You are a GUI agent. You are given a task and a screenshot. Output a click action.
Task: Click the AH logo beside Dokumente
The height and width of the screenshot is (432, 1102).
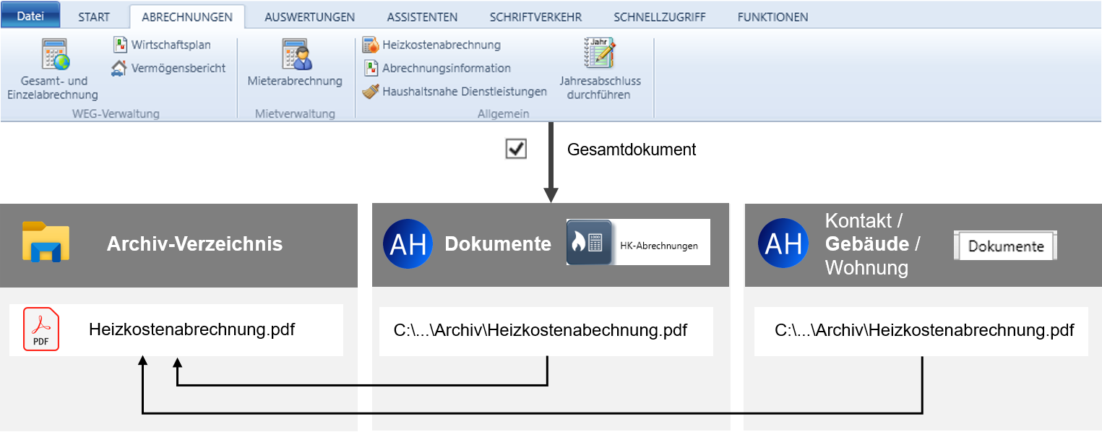[408, 243]
